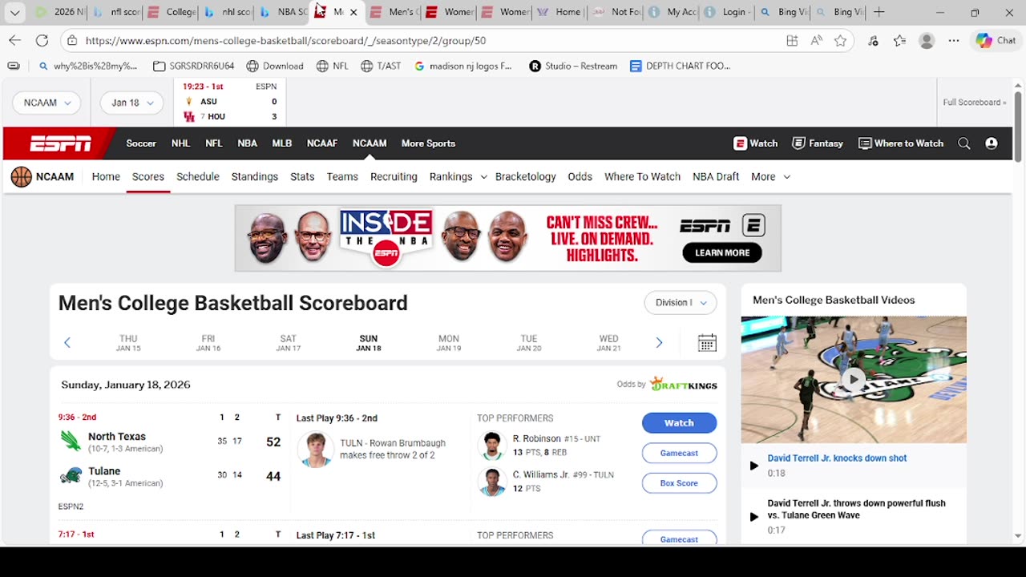This screenshot has height=577, width=1026.
Task: Click the NCAAM basketball logo
Action: [x=22, y=177]
